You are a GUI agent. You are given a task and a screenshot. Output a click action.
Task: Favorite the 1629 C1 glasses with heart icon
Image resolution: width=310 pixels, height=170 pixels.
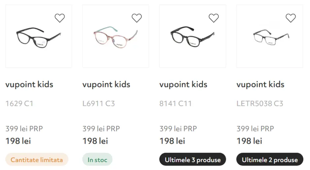click(60, 18)
